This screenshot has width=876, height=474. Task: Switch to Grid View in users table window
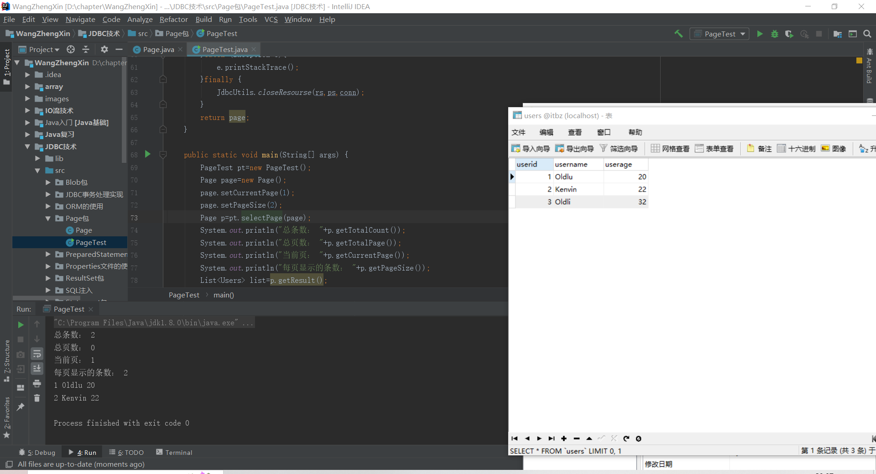[670, 148]
